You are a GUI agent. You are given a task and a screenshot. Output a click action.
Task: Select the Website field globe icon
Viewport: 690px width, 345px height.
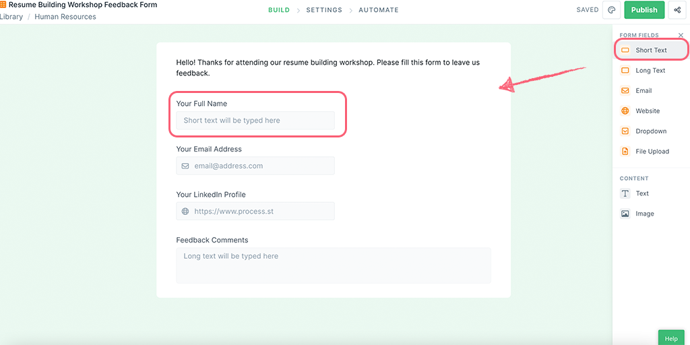[625, 111]
